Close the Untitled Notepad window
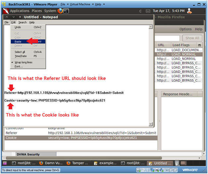Viewport: 208px width, 174px height. tap(20, 17)
